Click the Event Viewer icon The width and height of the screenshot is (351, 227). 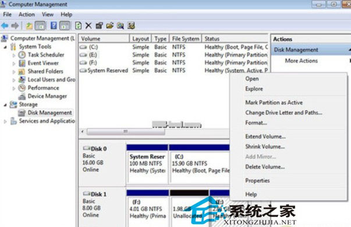pyautogui.click(x=22, y=63)
